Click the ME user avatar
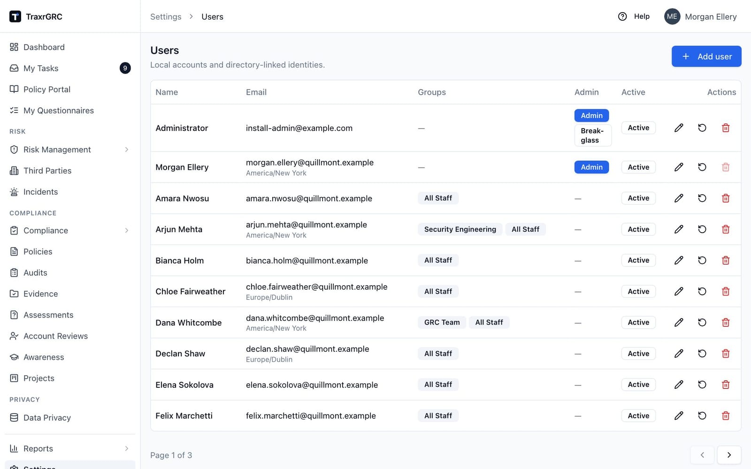Viewport: 751px width, 469px height. pyautogui.click(x=672, y=16)
